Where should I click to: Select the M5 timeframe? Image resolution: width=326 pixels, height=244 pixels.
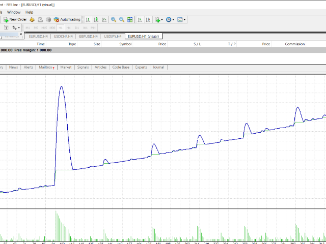[x=36, y=27]
